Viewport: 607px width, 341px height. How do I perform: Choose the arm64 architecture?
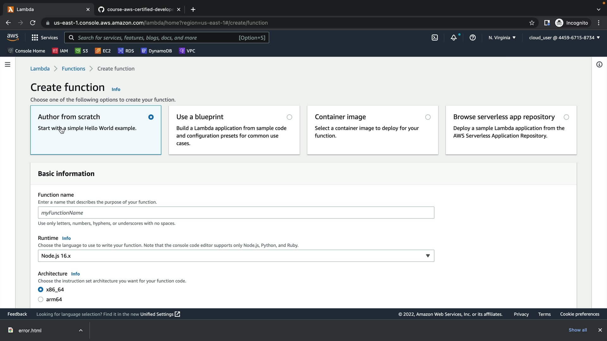tap(41, 299)
